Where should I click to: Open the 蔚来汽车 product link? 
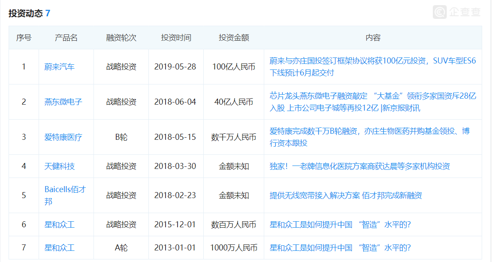(x=59, y=67)
